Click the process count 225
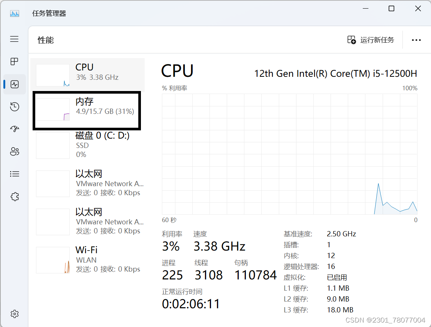The image size is (431, 327). 172,275
